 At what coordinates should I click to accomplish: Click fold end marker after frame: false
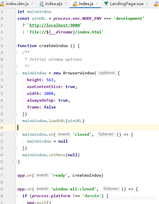15,114
